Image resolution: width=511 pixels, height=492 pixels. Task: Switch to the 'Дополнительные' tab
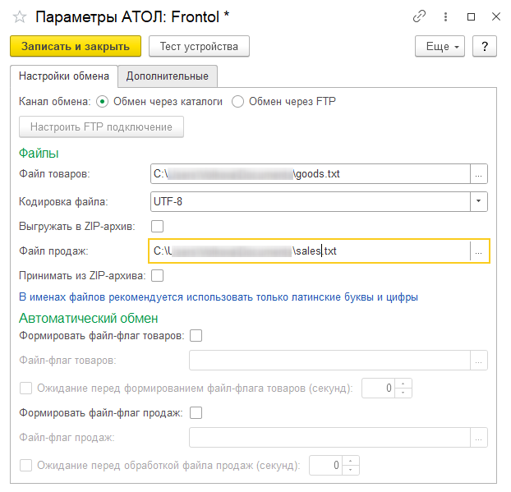167,76
